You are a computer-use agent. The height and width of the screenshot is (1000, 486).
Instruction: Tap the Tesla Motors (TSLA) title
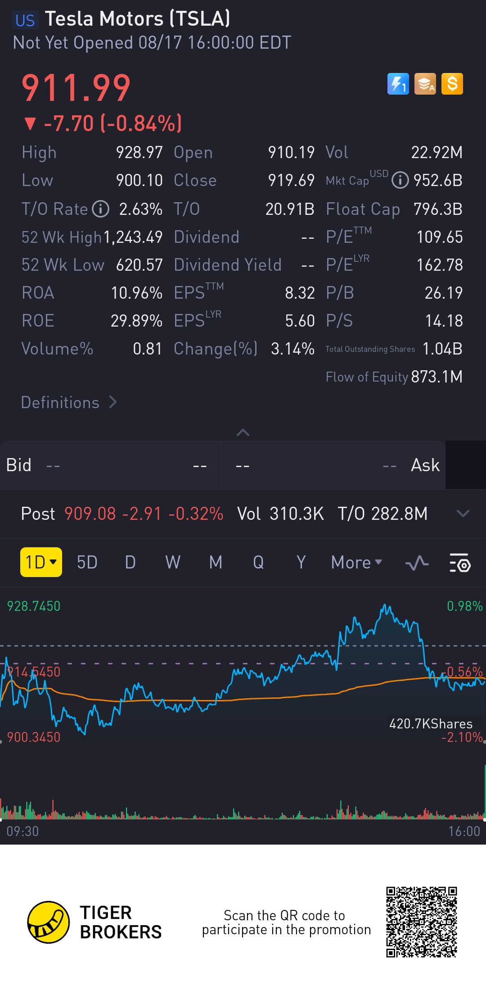click(138, 19)
